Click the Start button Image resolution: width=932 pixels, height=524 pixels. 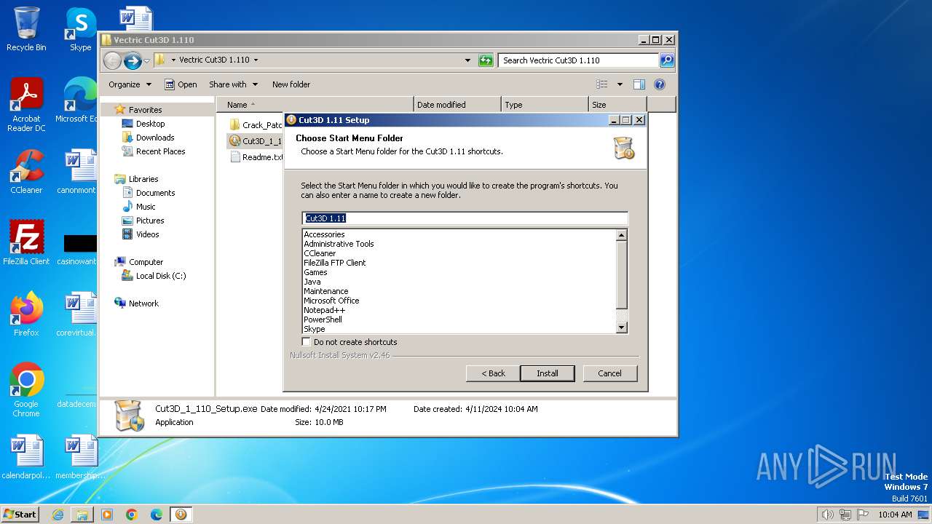click(20, 515)
